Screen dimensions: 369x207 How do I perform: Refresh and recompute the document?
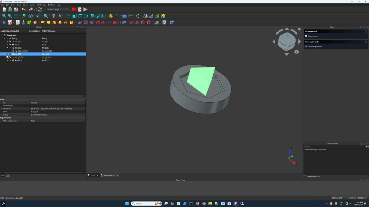click(40, 9)
